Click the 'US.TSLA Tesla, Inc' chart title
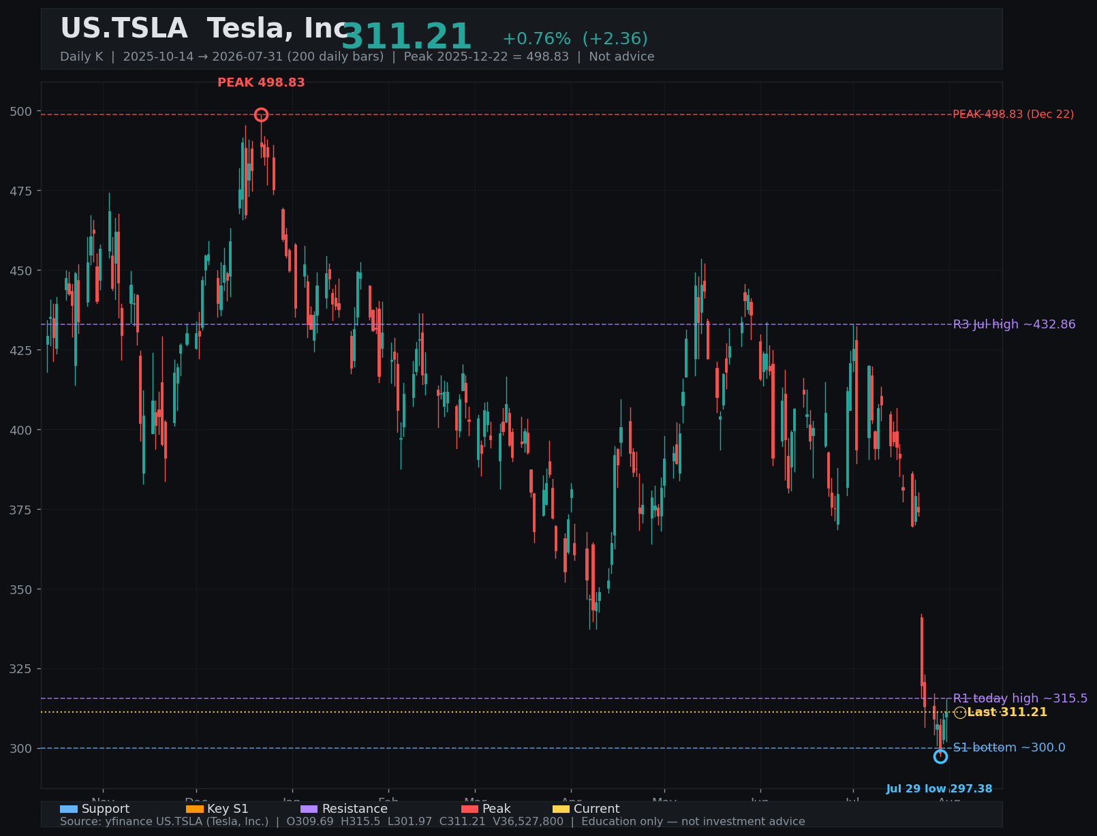 [204, 29]
